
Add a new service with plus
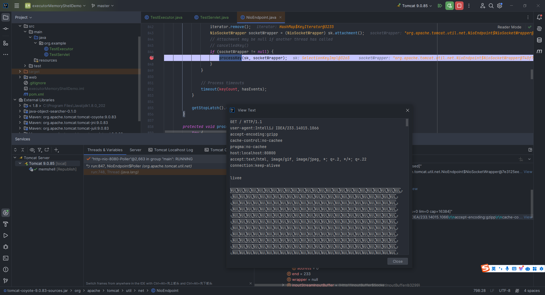[x=56, y=150]
